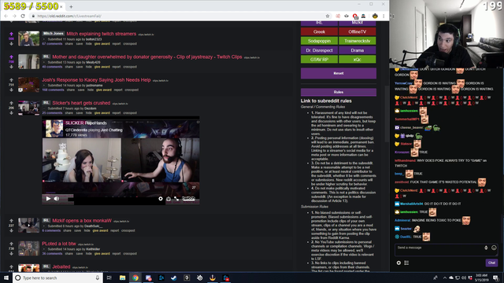
Task: Open the Chrome profile avatar
Action: click(x=375, y=16)
